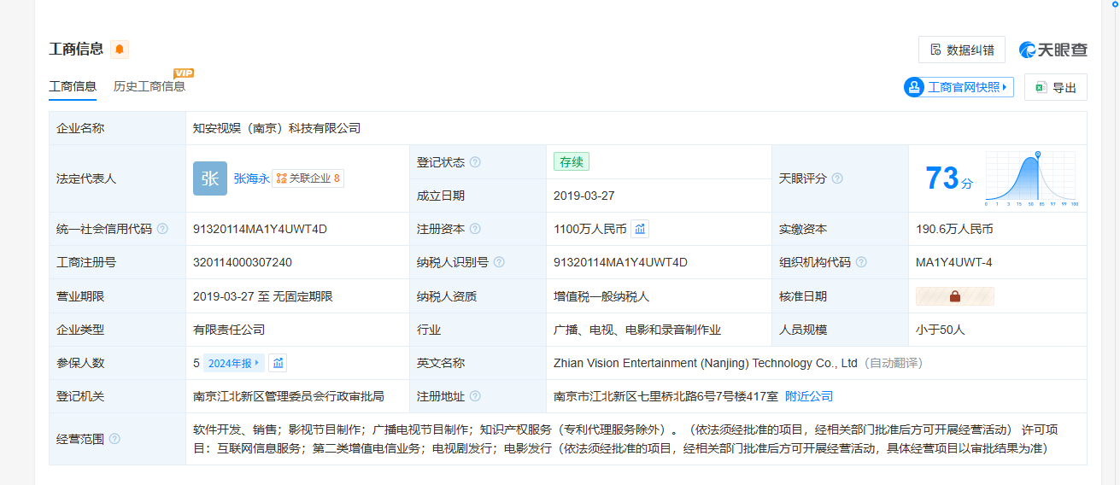Open the score distribution chart
Image resolution: width=1120 pixels, height=485 pixels.
tap(1032, 178)
